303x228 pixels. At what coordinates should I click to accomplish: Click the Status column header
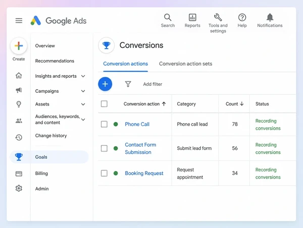coord(262,104)
